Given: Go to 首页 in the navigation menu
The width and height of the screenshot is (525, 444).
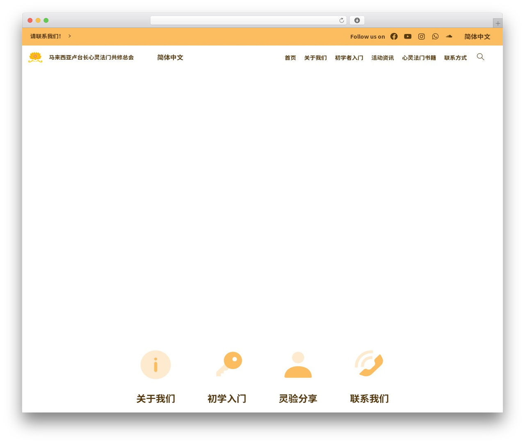Looking at the screenshot, I should (x=290, y=58).
